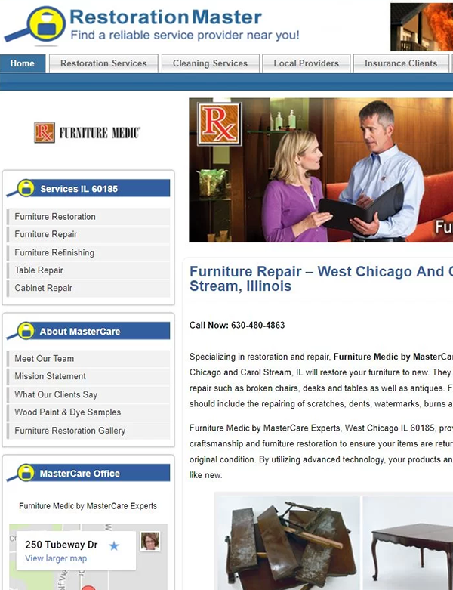
Task: Click the Rx badge on the banner image
Action: [x=219, y=124]
